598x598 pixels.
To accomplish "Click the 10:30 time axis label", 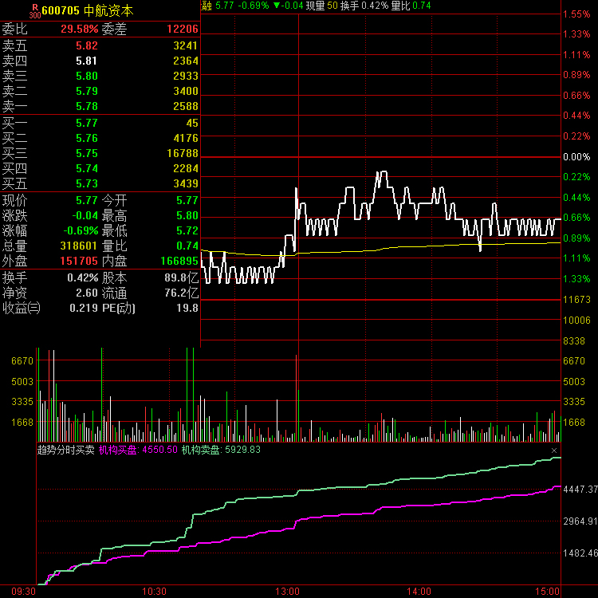I will pyautogui.click(x=154, y=592).
